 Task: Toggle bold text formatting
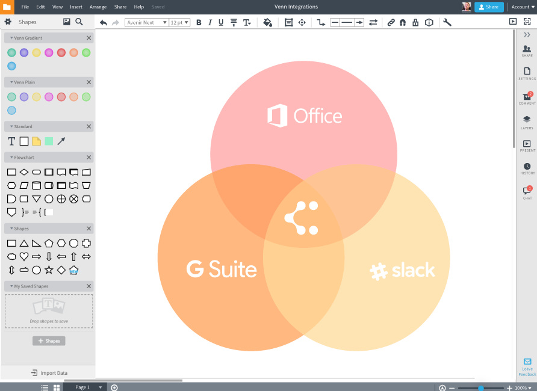coord(199,23)
